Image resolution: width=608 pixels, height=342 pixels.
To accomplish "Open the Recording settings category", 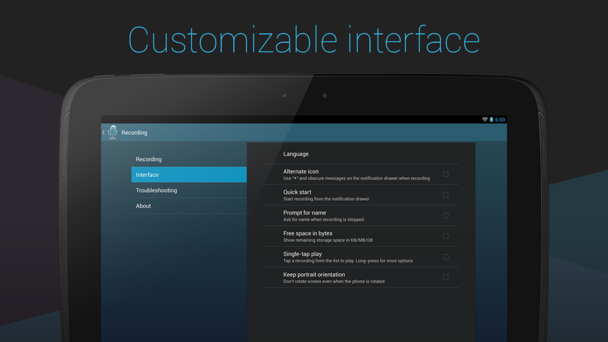I will [x=189, y=159].
